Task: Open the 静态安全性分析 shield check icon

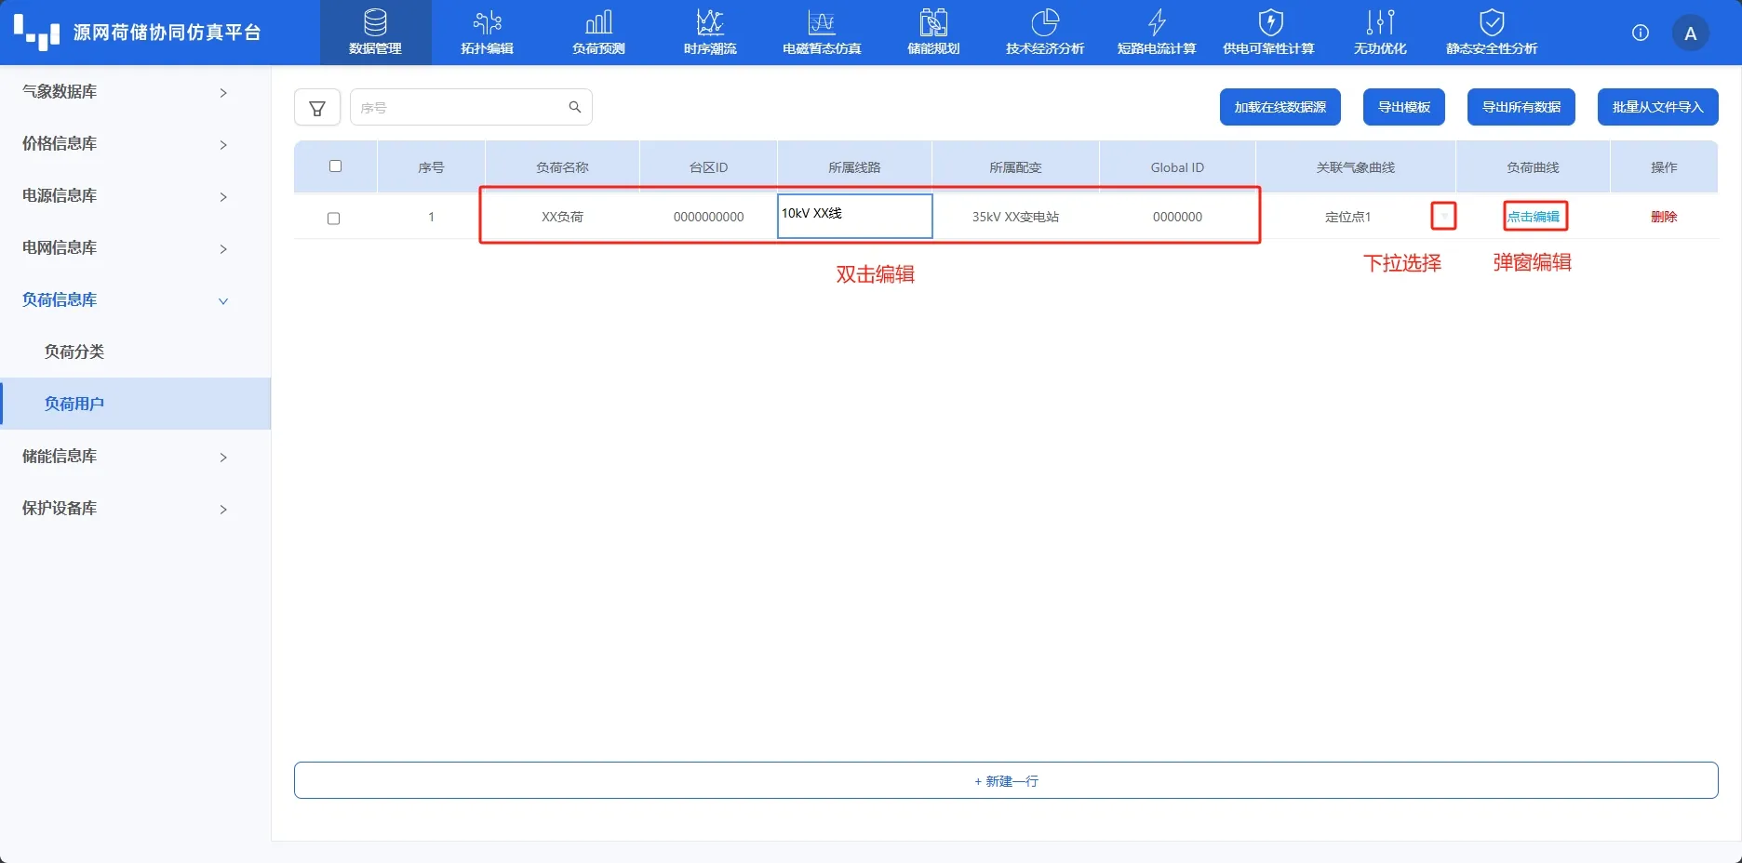Action: [x=1492, y=22]
